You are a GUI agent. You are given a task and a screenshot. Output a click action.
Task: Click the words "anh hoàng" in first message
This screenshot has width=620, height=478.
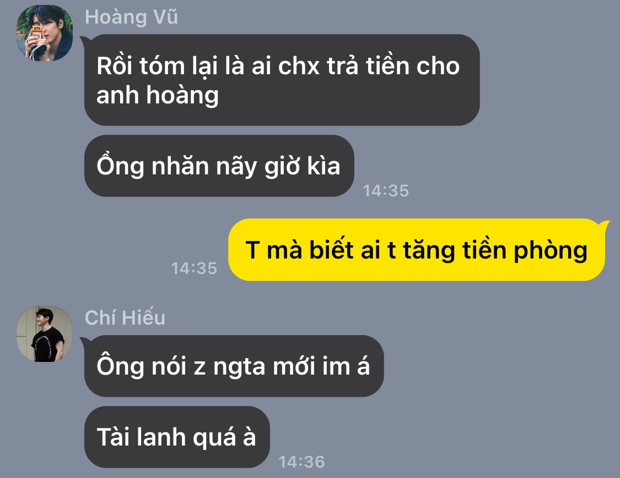158,96
